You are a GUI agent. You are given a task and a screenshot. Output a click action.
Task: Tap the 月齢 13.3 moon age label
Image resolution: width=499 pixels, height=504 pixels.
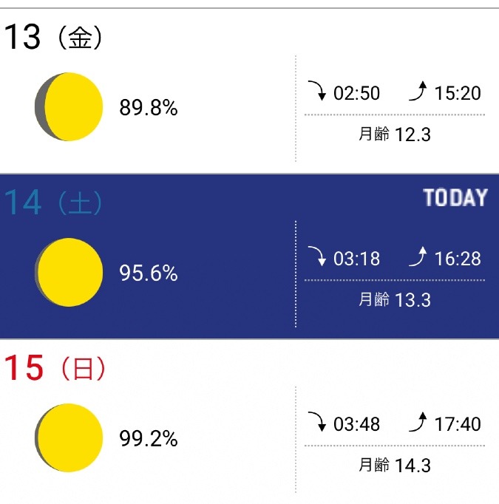click(395, 299)
